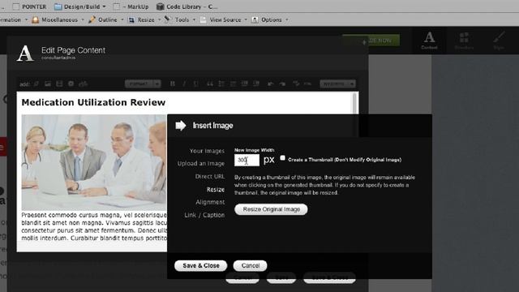519x292 pixels.
Task: Switch to the Your Images tab
Action: coord(207,151)
